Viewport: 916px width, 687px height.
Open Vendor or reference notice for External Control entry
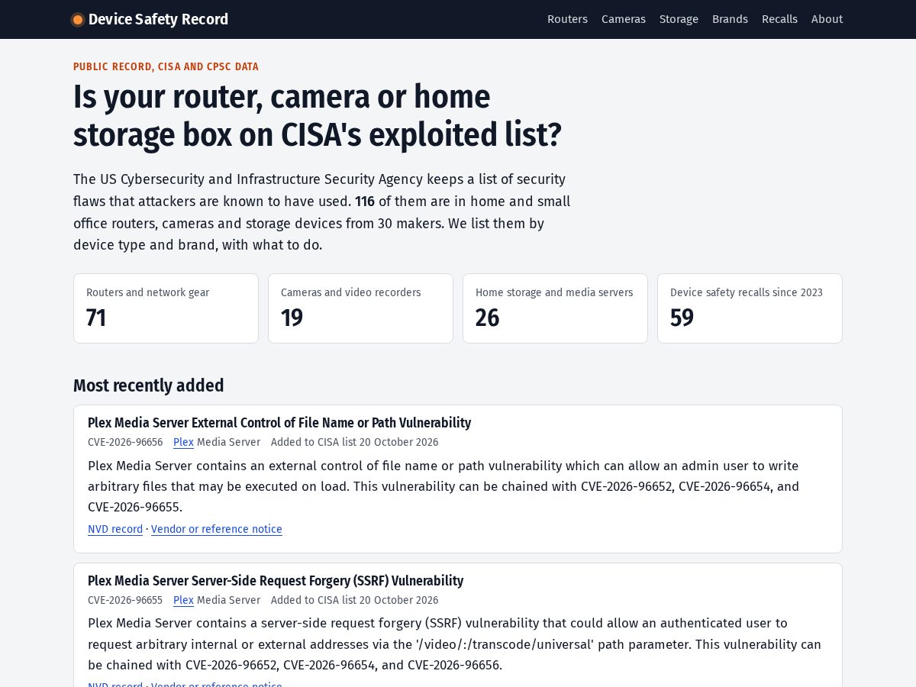point(217,529)
